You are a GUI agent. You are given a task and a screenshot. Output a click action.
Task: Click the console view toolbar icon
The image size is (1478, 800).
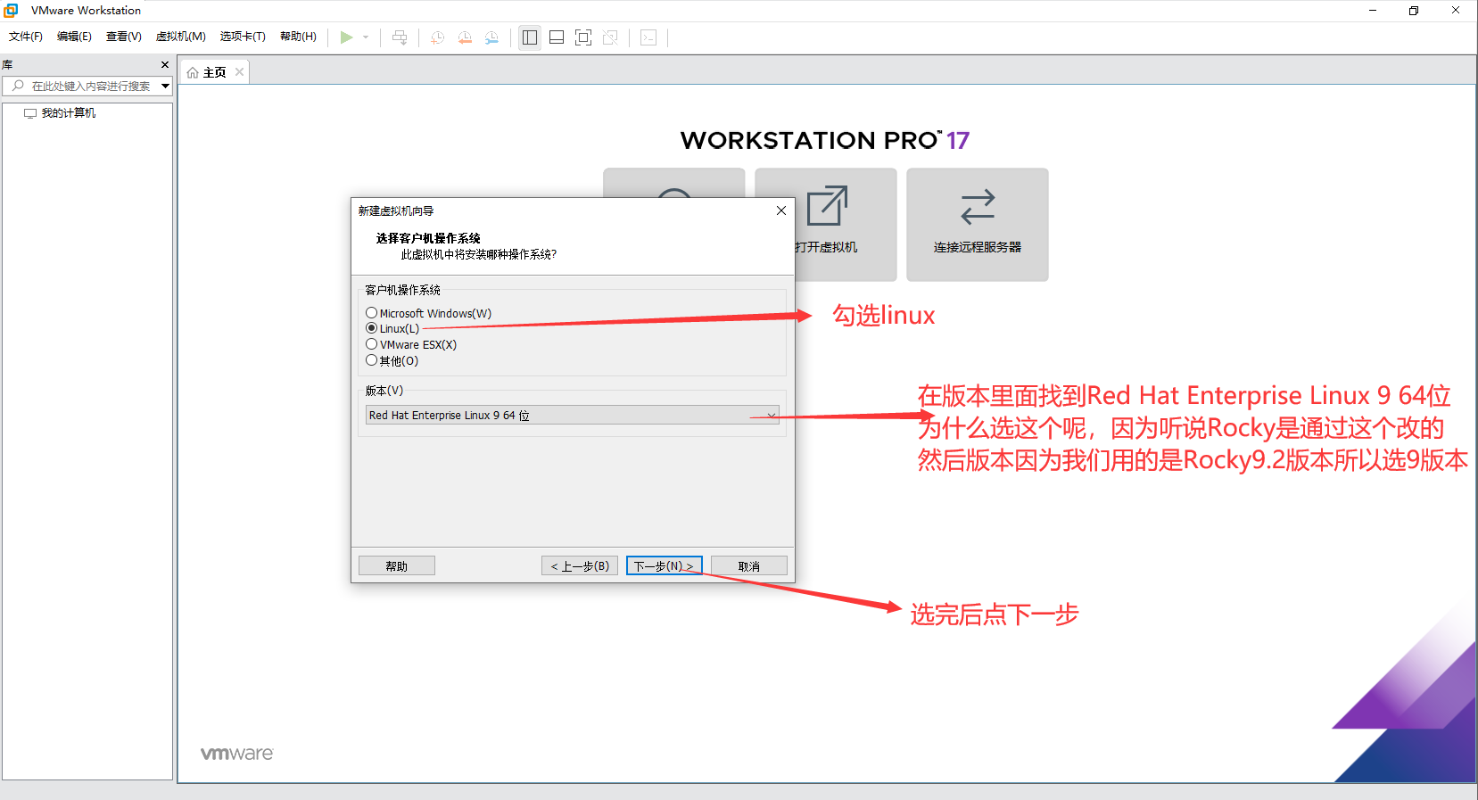click(x=648, y=37)
